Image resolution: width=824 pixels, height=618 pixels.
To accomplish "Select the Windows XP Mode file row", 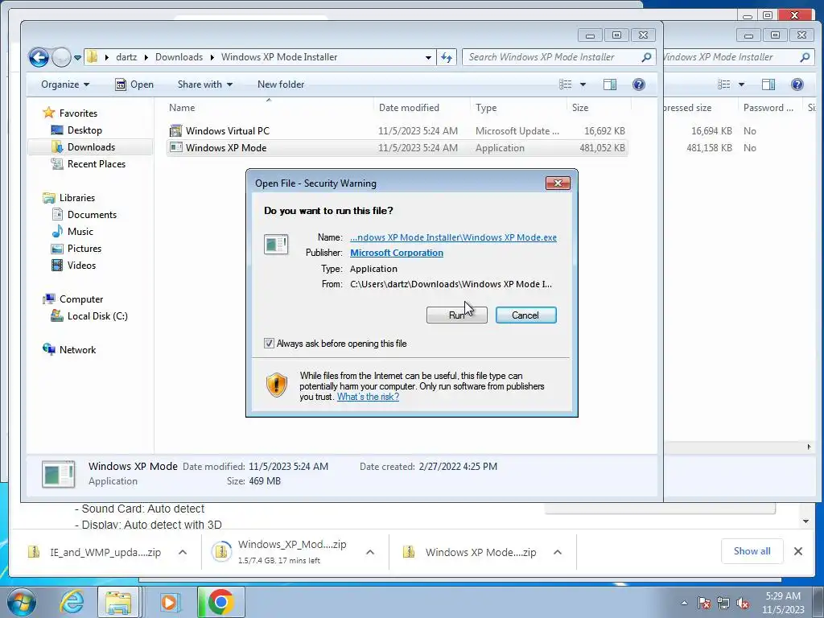I will point(397,148).
